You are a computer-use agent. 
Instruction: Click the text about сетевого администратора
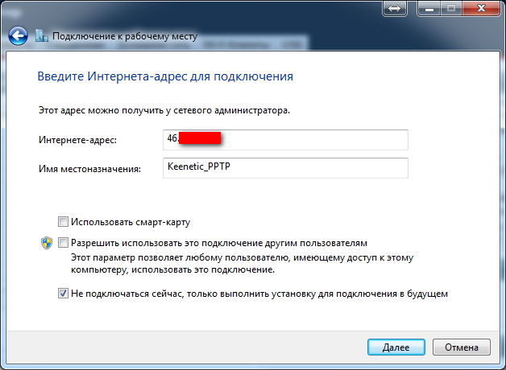pyautogui.click(x=153, y=109)
